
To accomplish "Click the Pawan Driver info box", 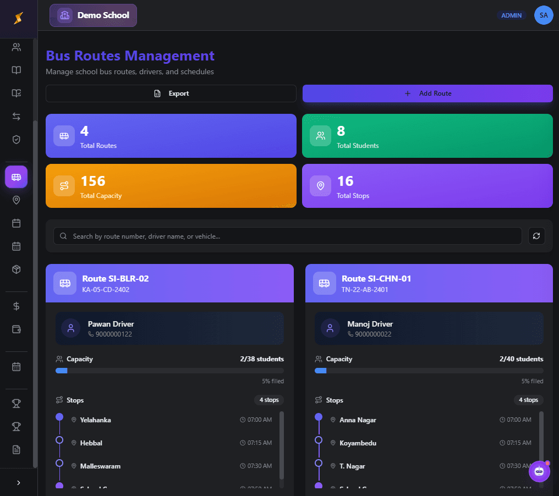I will pos(169,328).
